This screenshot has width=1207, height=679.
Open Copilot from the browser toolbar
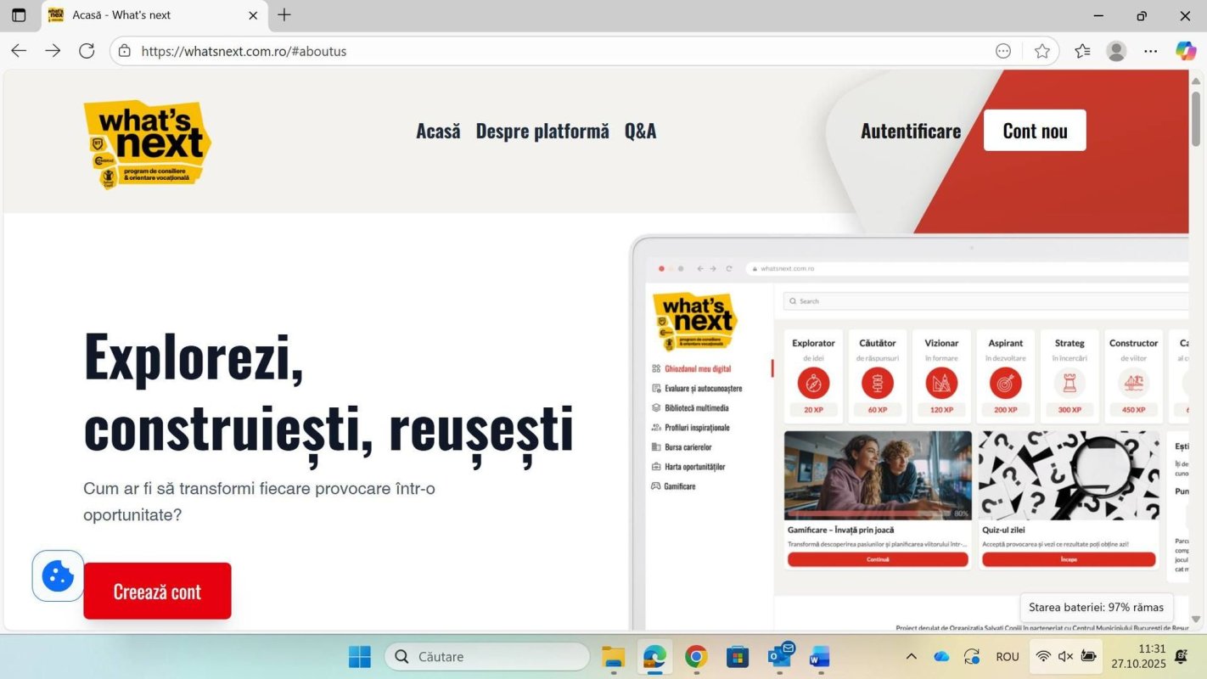[1186, 51]
